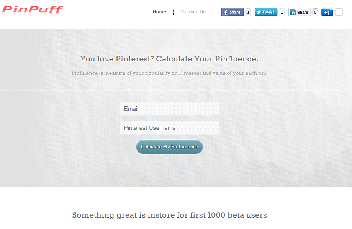Click the LinkedIn share count showing 0
The image size is (352, 229).
[315, 12]
